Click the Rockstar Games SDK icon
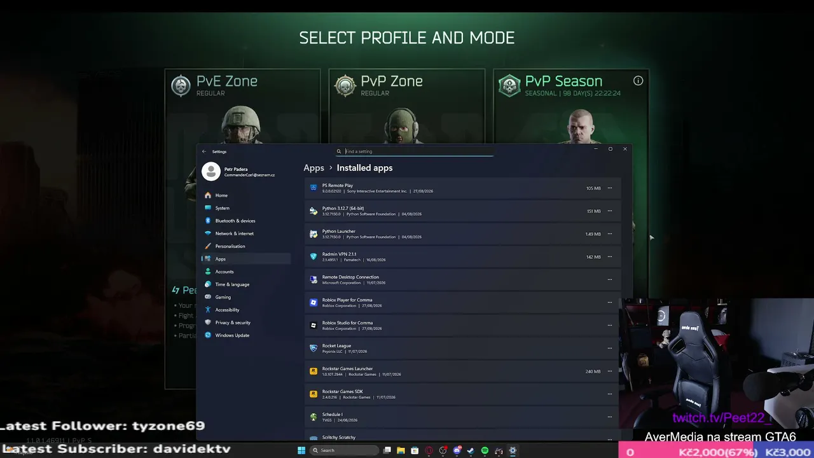814x458 pixels. coord(313,394)
